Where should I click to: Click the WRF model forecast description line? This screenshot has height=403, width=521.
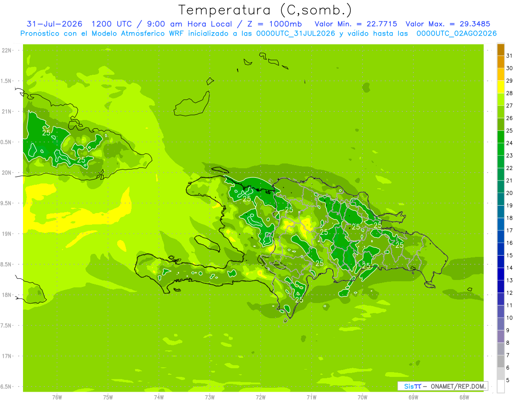(258, 33)
